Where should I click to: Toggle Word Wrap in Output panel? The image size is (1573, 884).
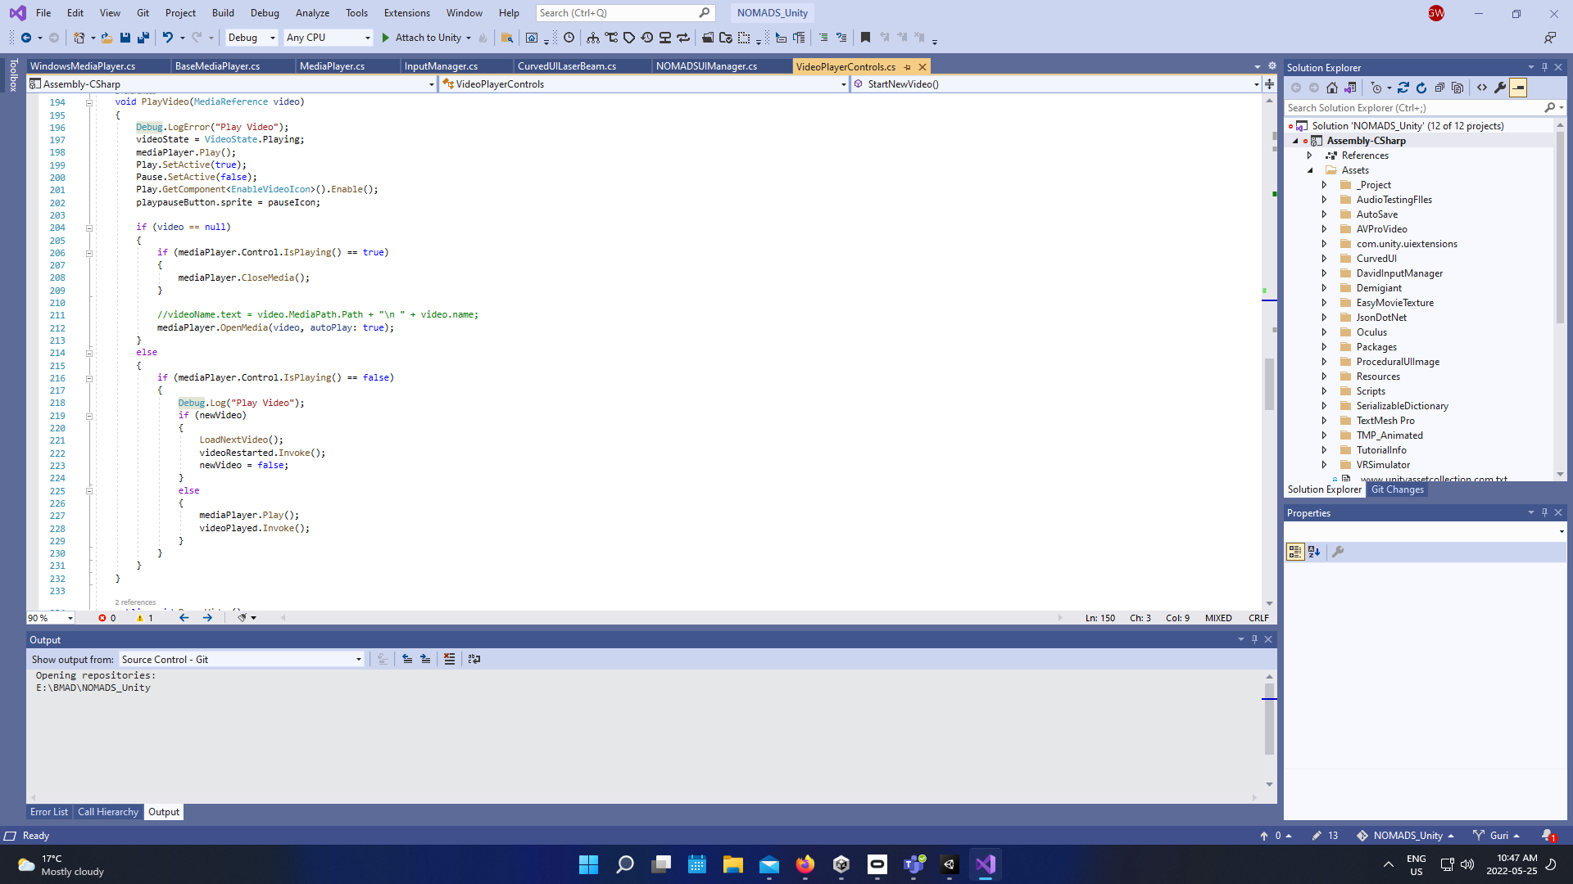(x=474, y=659)
